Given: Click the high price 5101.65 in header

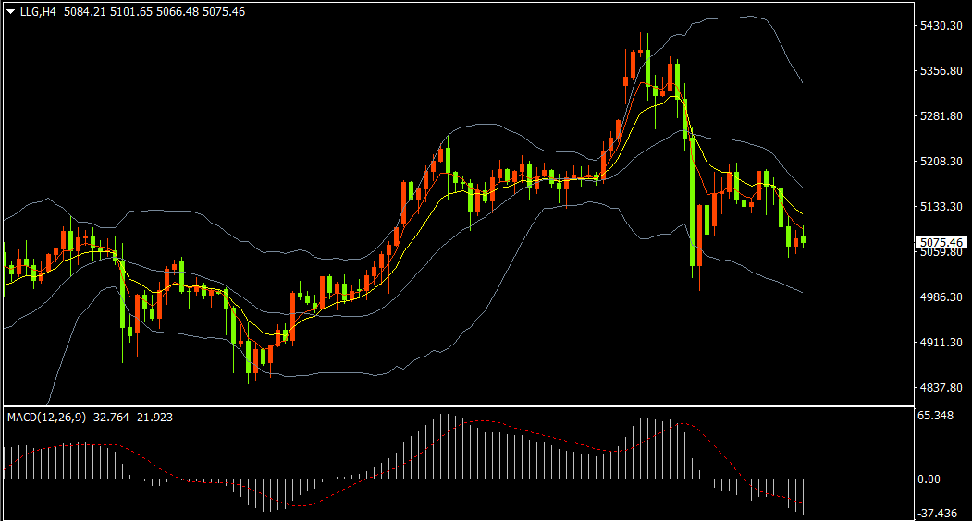Looking at the screenshot, I should [x=132, y=12].
